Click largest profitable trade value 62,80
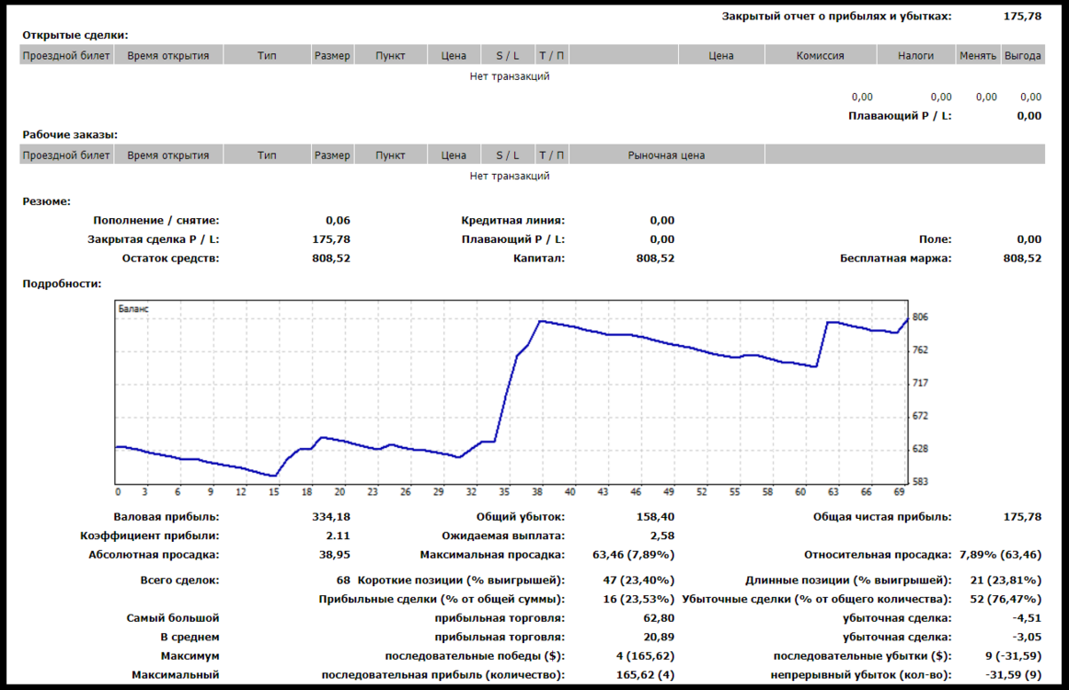This screenshot has width=1069, height=690. click(x=659, y=618)
